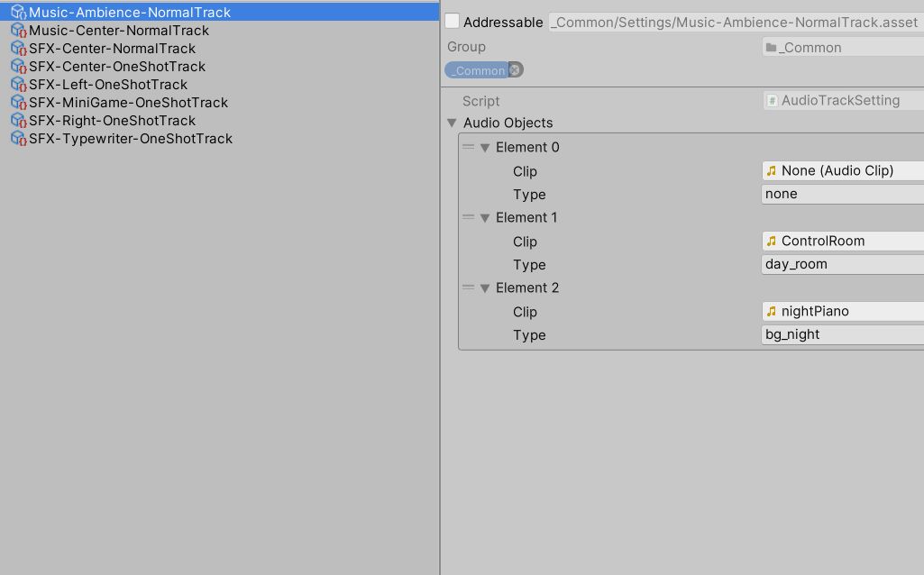This screenshot has width=924, height=575.
Task: Click the SFX-Typewriter-OneShotTrack asset icon
Action: (x=18, y=139)
